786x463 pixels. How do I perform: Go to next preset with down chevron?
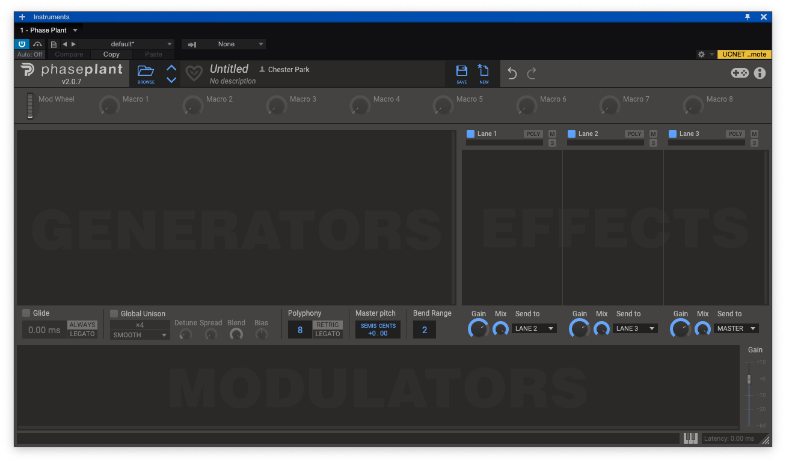171,79
